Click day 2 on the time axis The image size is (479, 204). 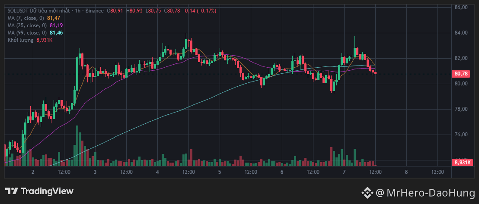click(x=33, y=172)
